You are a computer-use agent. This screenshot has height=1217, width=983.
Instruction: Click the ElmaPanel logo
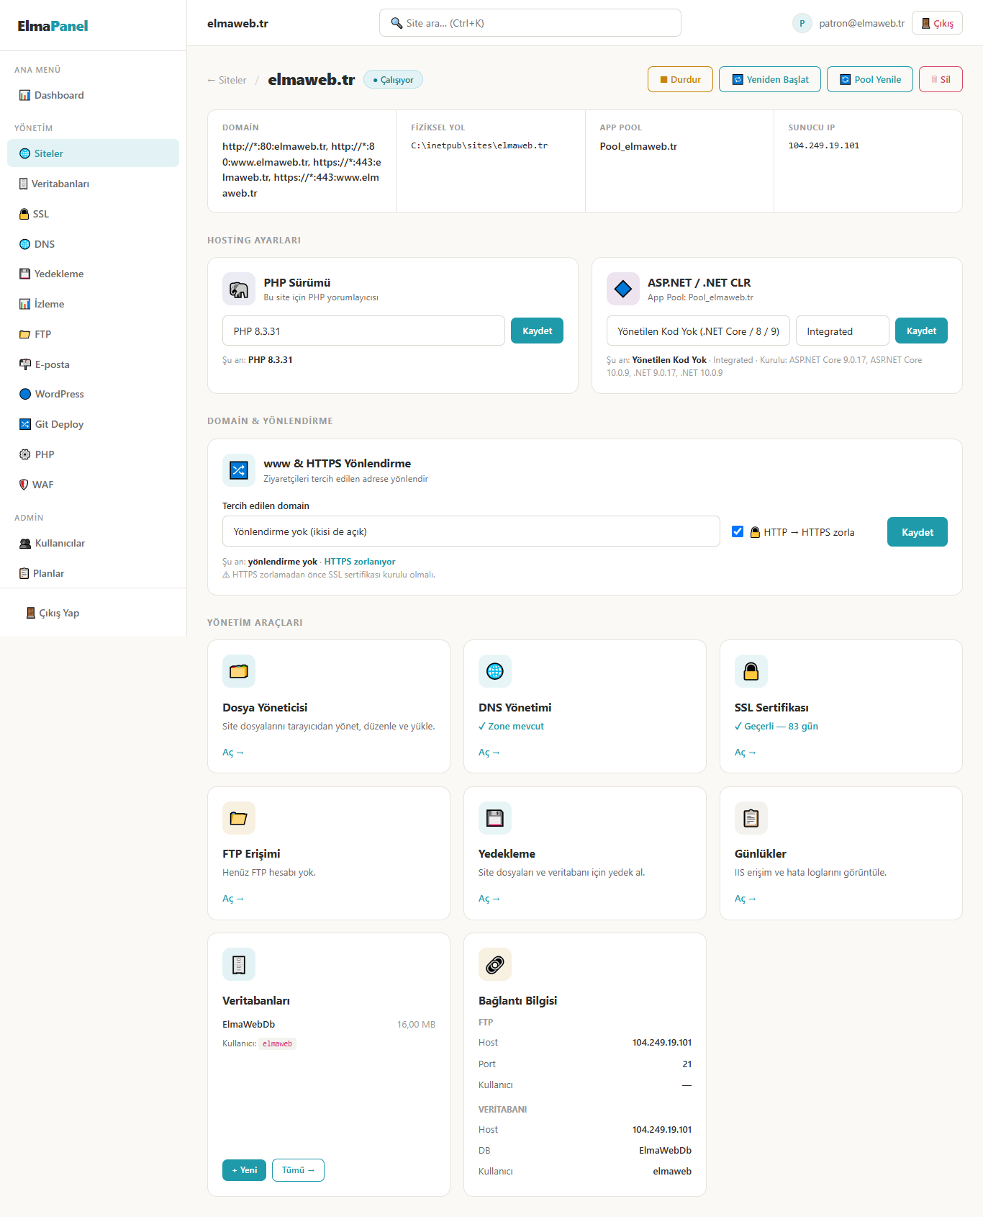[x=53, y=26]
